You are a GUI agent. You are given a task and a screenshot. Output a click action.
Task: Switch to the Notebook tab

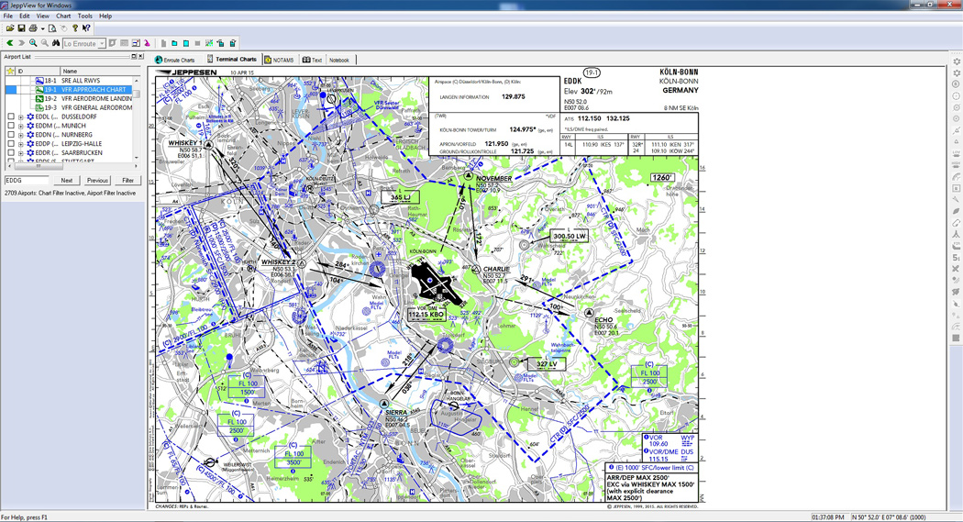(x=339, y=60)
